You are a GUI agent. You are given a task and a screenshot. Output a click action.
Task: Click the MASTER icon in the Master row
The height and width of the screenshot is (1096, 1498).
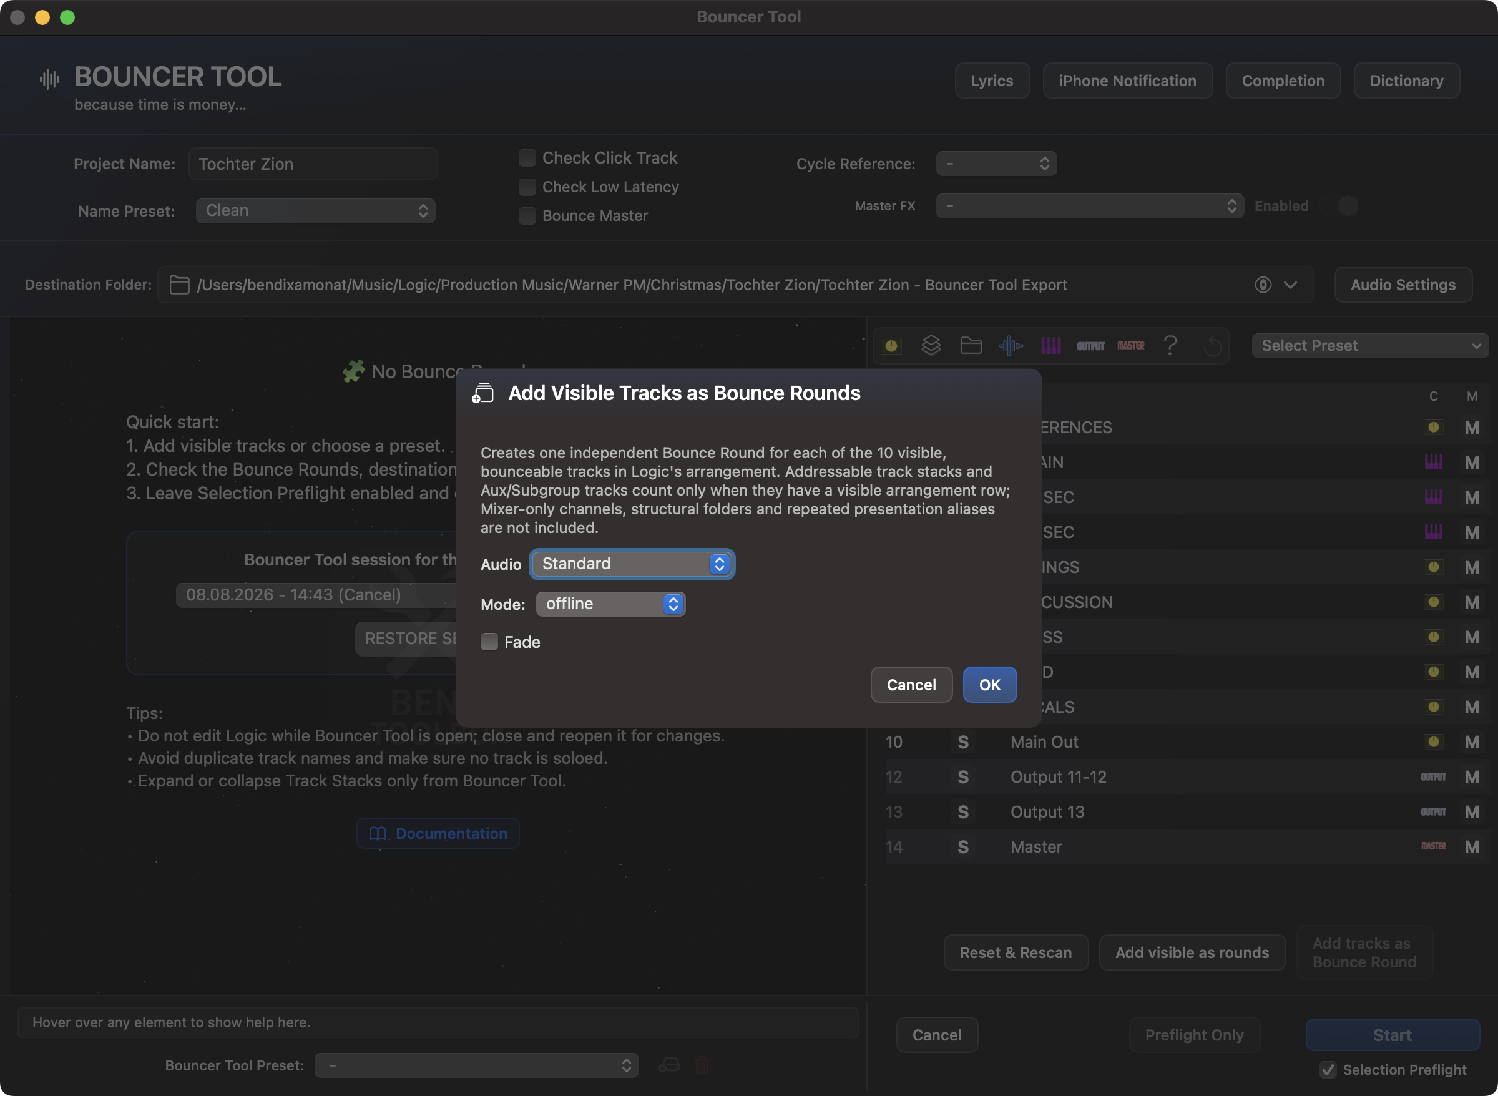(x=1434, y=846)
